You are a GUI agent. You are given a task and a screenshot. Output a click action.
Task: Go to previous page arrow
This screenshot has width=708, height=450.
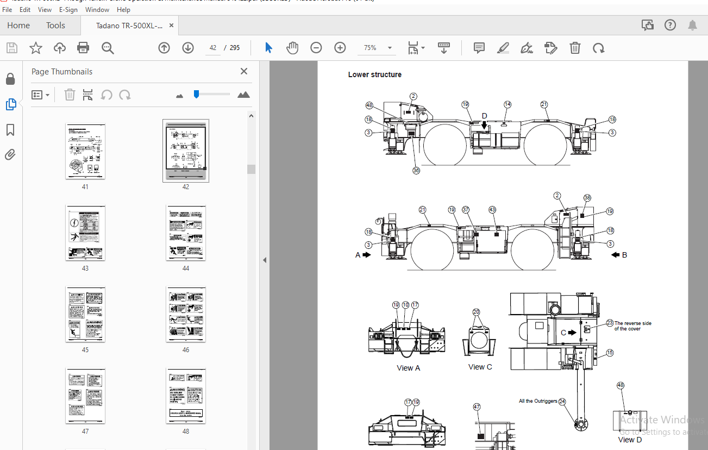[164, 48]
